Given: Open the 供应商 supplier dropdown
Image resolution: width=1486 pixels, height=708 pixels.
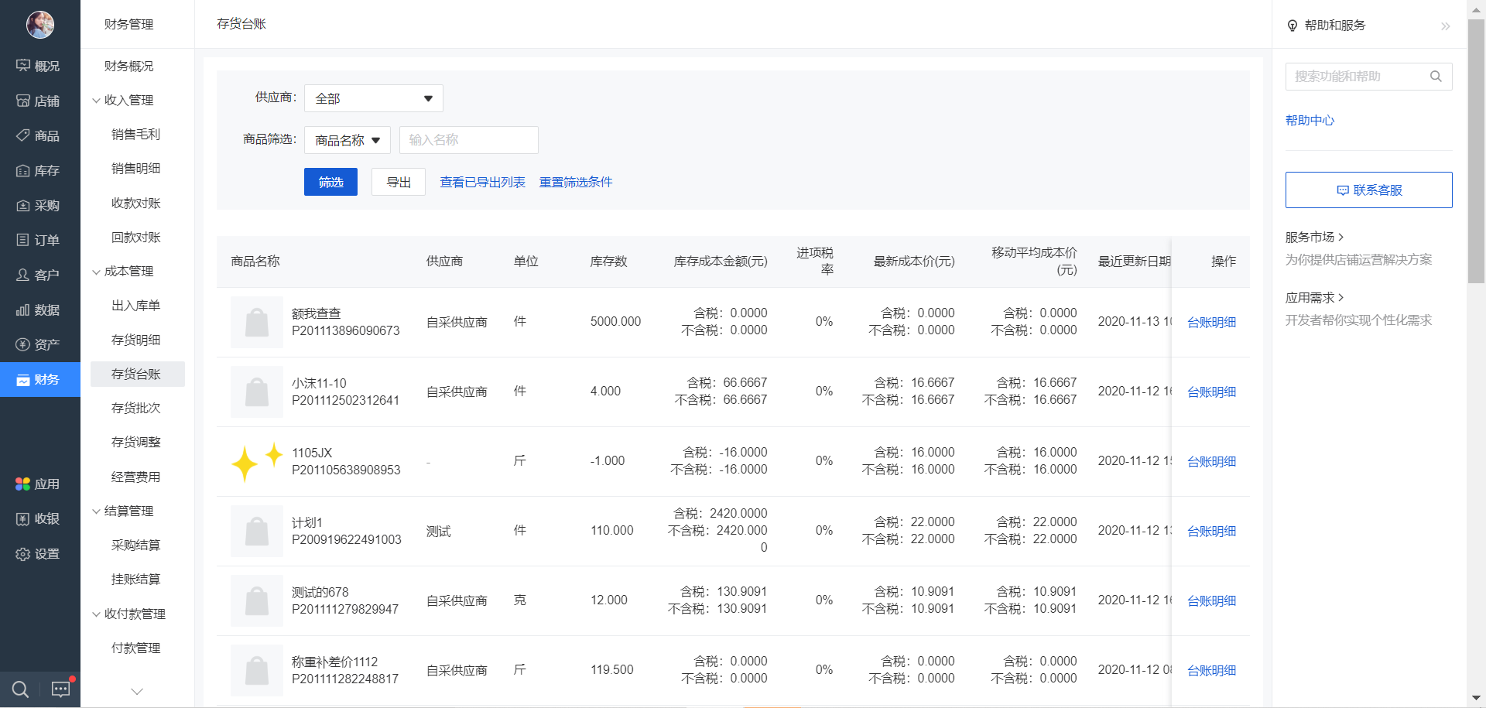Looking at the screenshot, I should pos(373,98).
